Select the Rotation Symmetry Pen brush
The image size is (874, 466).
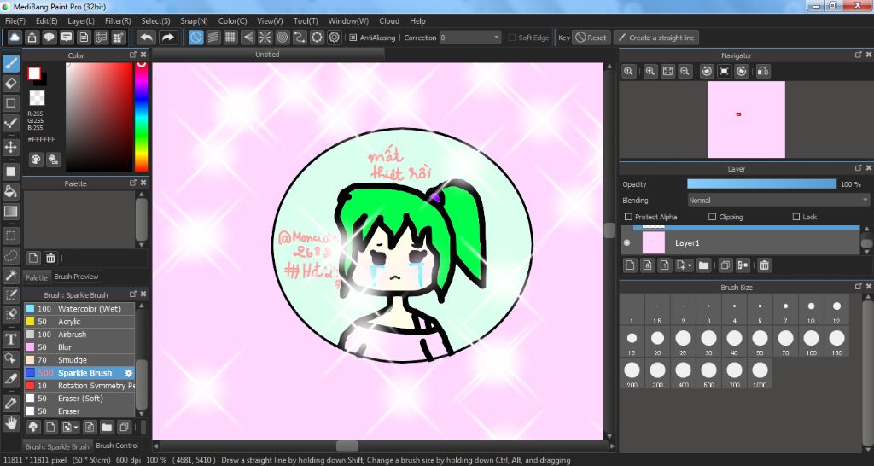pyautogui.click(x=79, y=386)
